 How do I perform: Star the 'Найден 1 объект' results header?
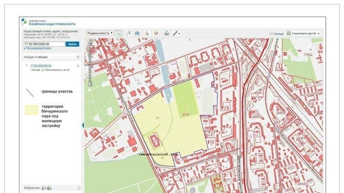[x=78, y=57]
